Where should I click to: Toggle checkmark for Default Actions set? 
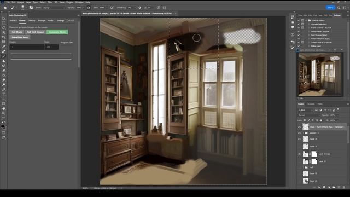[x=299, y=20]
